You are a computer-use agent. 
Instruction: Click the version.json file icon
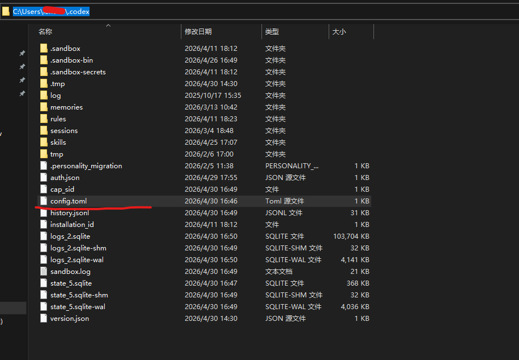(44, 318)
